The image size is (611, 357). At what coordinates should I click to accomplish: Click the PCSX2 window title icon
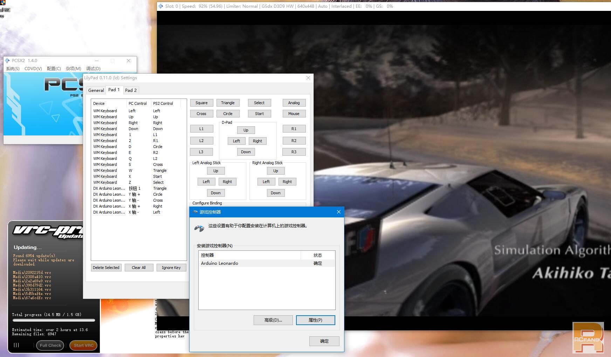pos(7,61)
